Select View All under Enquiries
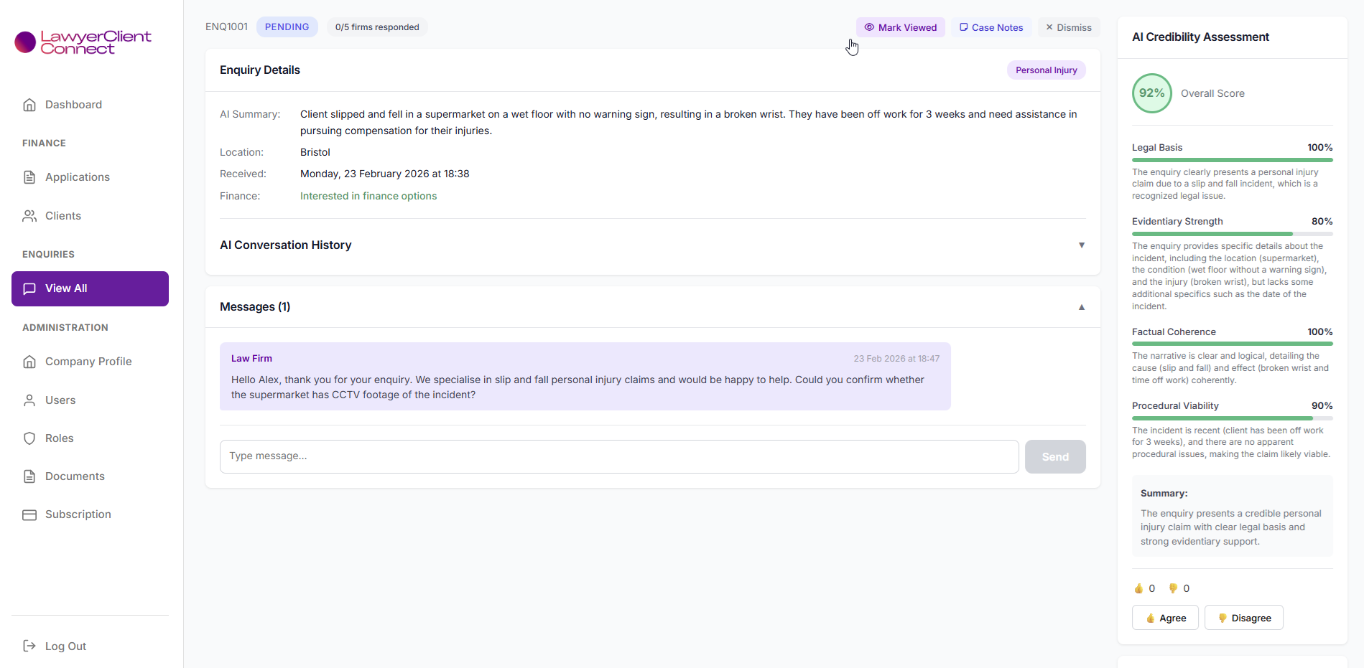 [90, 288]
